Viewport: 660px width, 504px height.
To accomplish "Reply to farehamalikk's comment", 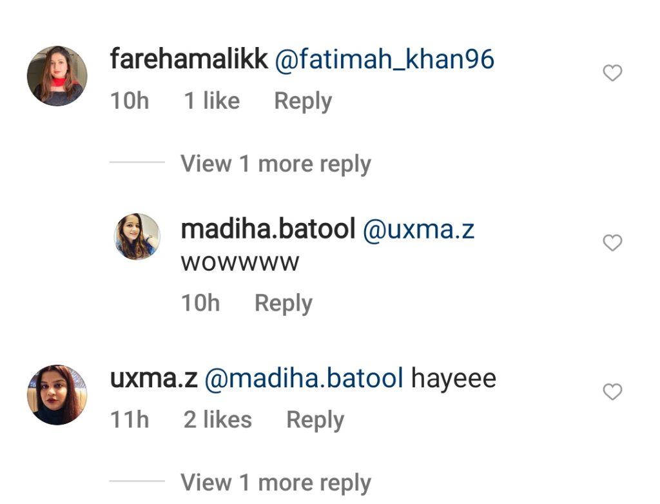I will 303,101.
